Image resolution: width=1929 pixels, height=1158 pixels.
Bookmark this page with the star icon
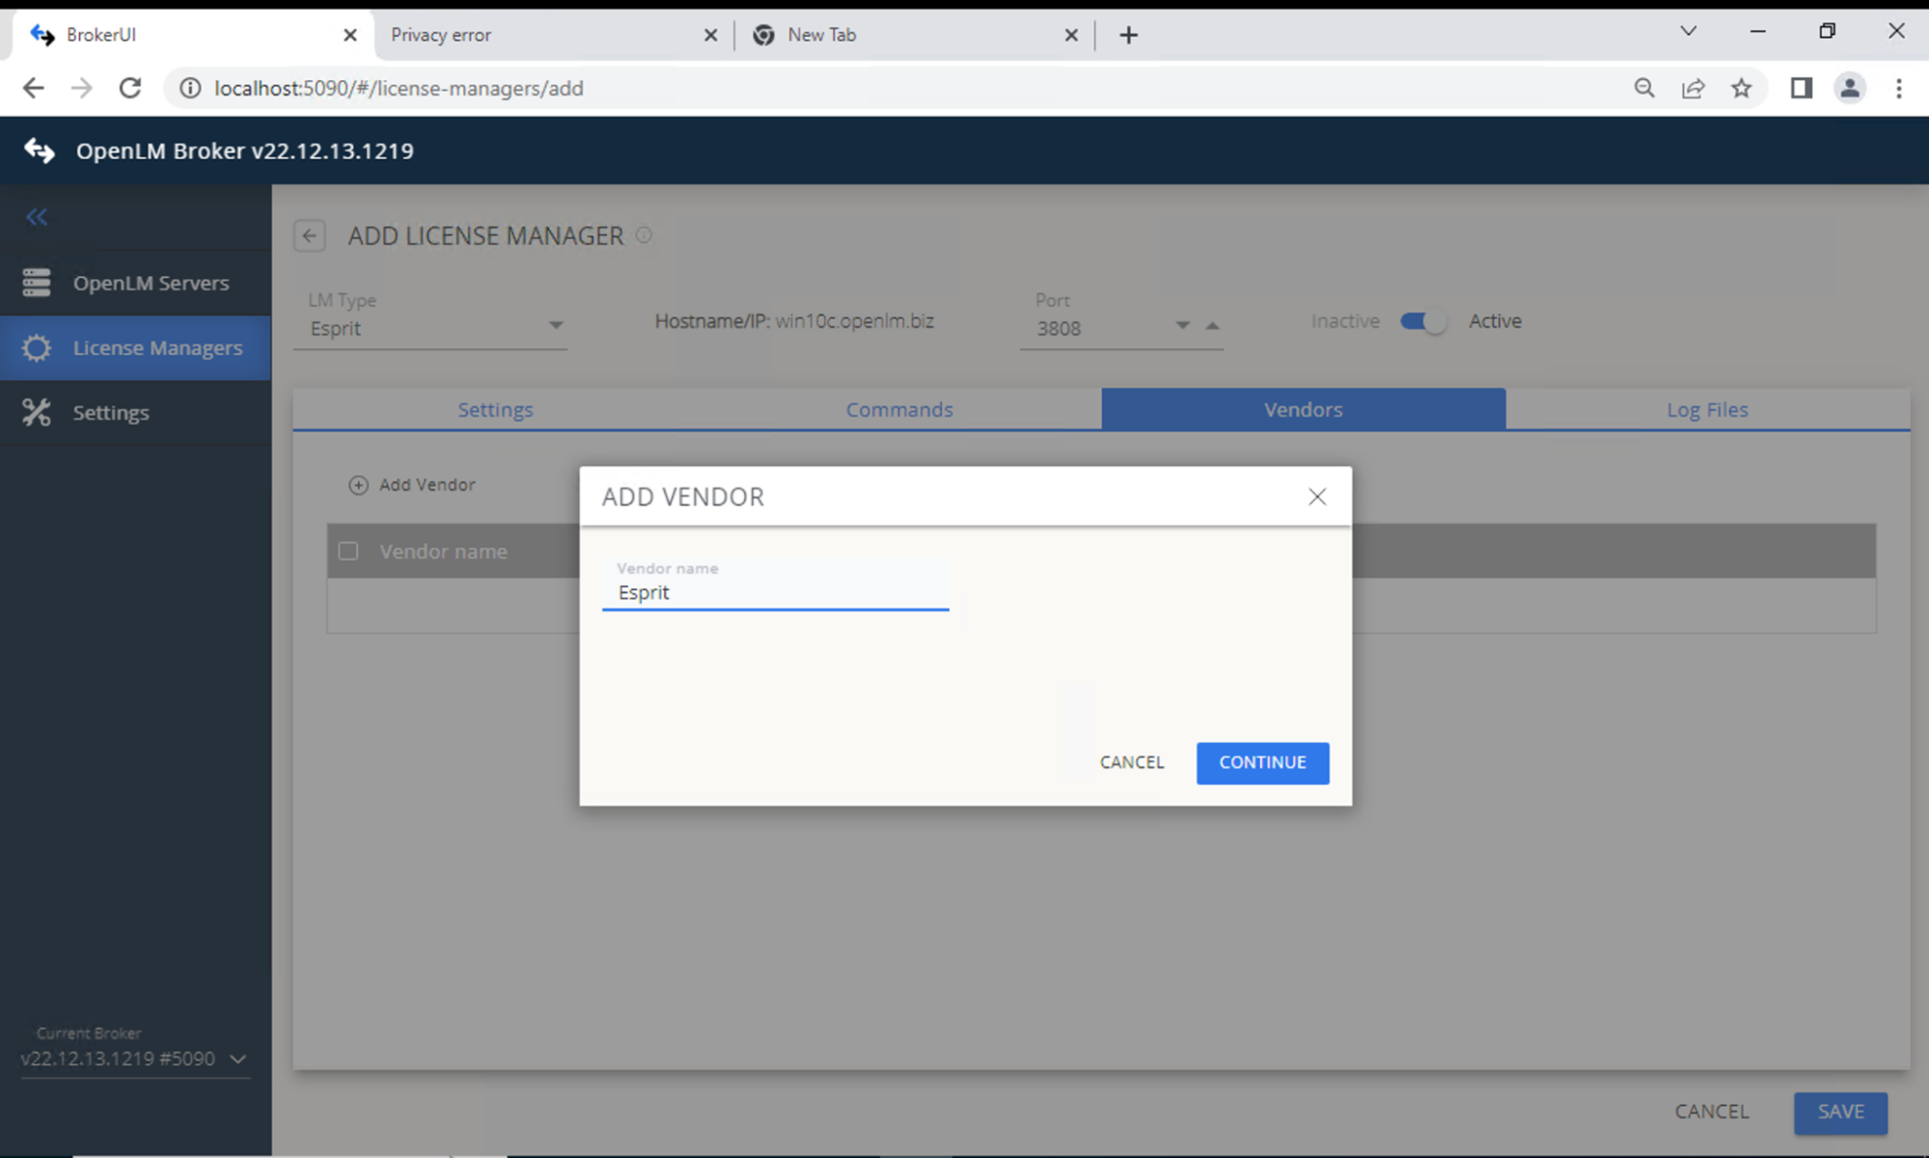click(x=1742, y=88)
